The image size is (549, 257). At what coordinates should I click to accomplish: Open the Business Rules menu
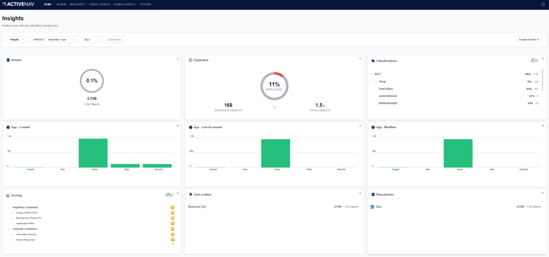[x=125, y=4]
